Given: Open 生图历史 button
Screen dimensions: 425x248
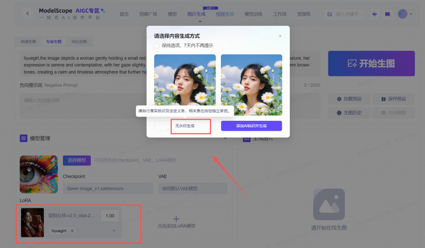Looking at the screenshot, I should pos(349,113).
